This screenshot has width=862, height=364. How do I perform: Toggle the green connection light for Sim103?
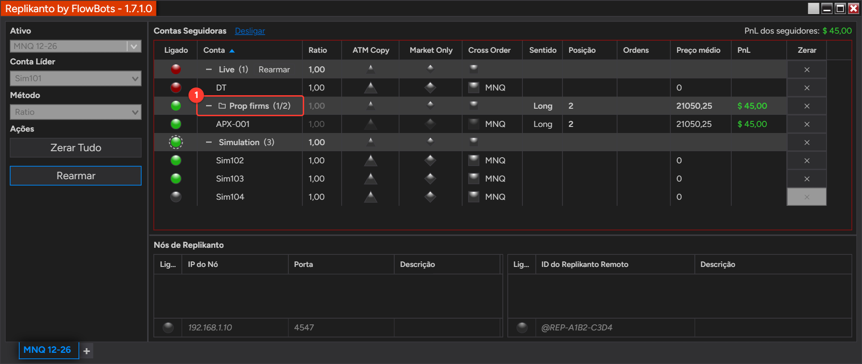pos(176,178)
